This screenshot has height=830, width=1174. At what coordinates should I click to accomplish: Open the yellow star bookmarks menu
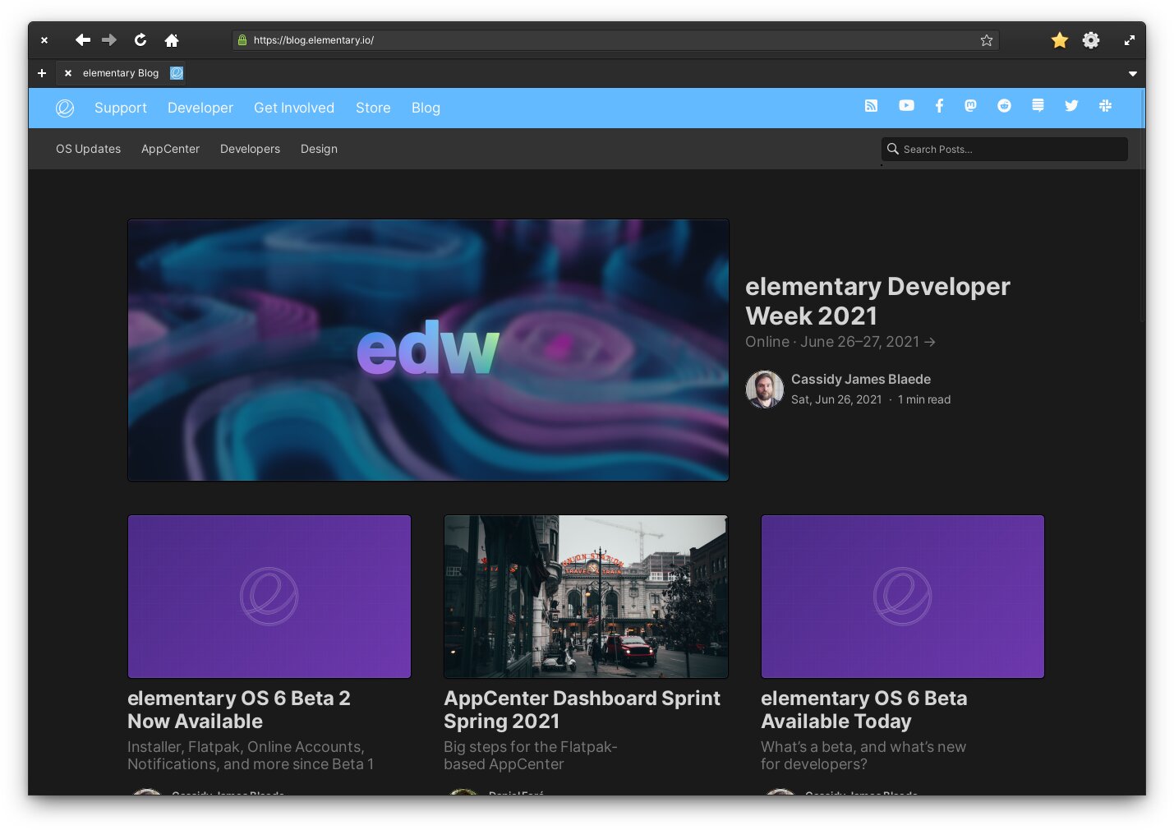coord(1059,40)
